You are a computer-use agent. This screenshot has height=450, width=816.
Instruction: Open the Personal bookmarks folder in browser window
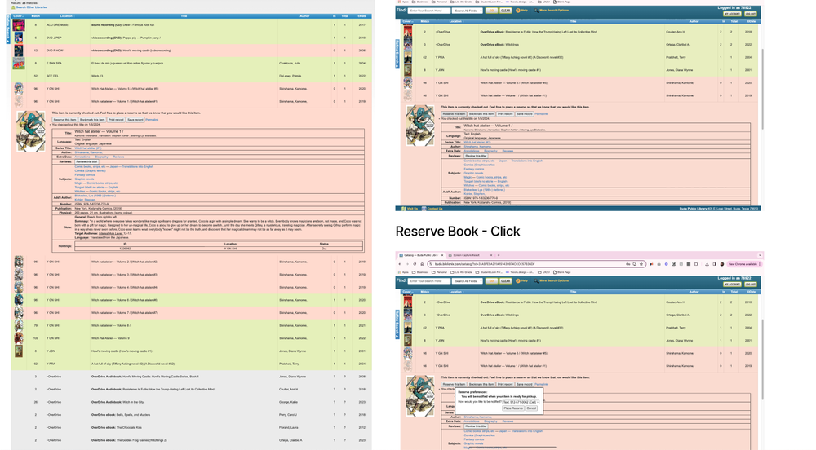coord(439,272)
